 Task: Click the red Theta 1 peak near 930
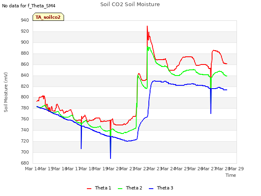(x=147, y=26)
